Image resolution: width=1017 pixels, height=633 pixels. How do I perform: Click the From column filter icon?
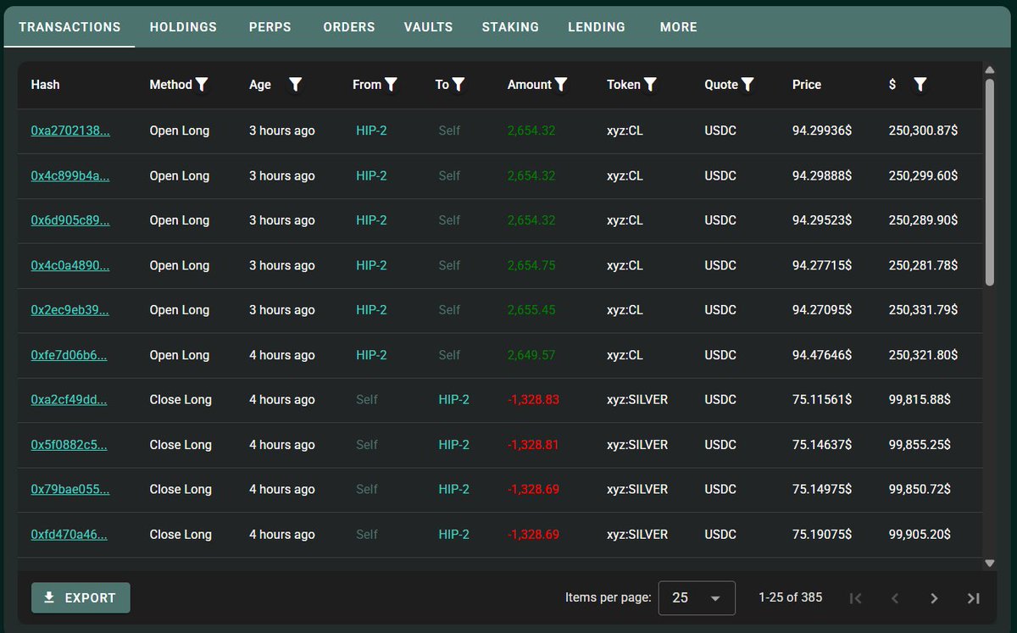click(x=391, y=84)
